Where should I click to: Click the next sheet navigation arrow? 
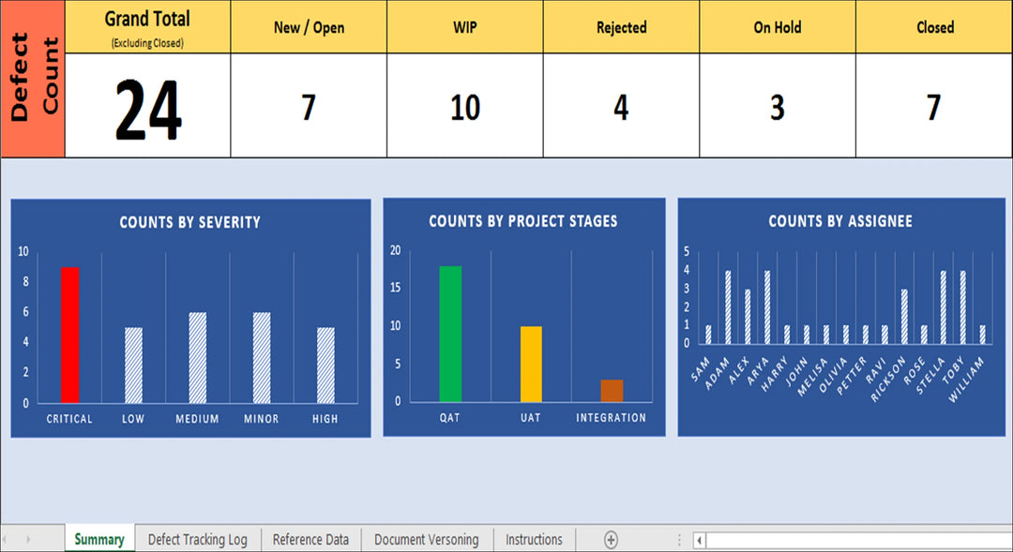(x=28, y=540)
